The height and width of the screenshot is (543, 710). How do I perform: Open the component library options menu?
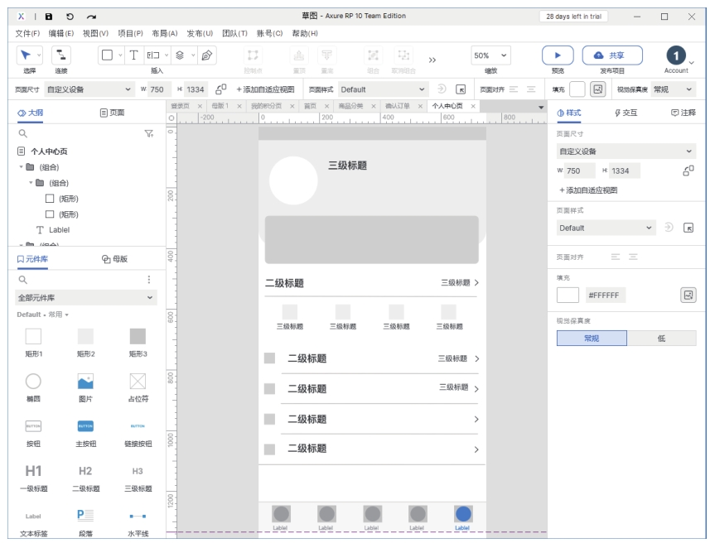[149, 280]
